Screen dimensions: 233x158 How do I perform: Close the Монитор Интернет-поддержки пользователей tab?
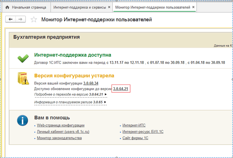(193, 7)
